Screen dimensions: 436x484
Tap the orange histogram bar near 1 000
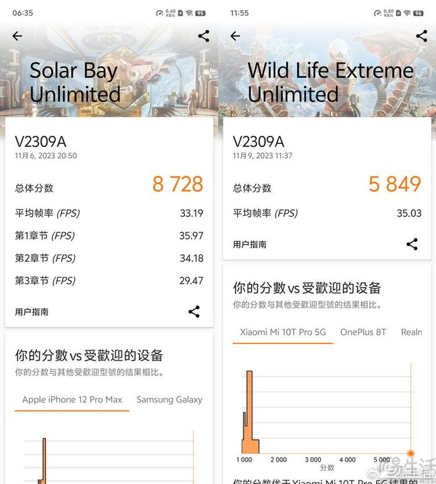pos(250,411)
